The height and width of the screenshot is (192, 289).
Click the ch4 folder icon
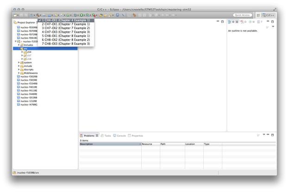click(25, 52)
